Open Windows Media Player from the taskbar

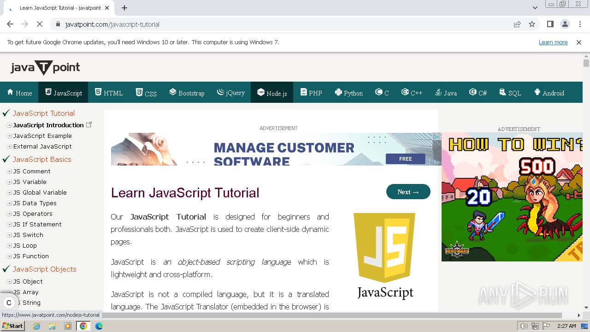68,326
